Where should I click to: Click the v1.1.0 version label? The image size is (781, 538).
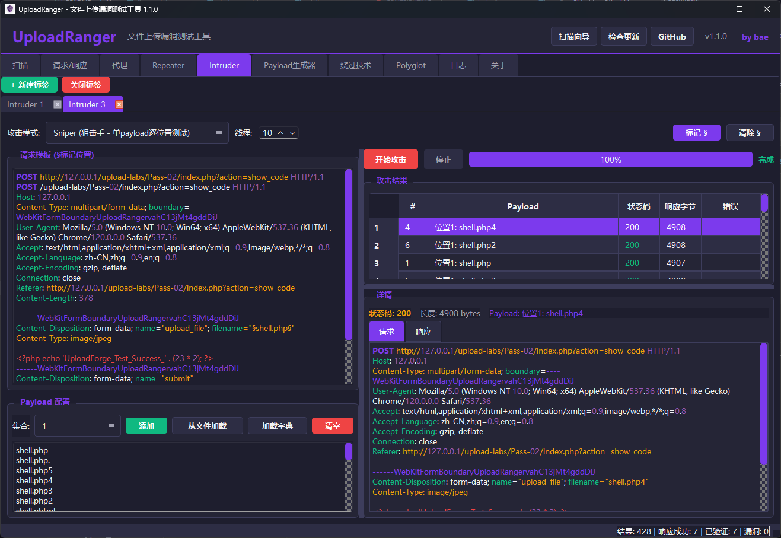pyautogui.click(x=716, y=37)
